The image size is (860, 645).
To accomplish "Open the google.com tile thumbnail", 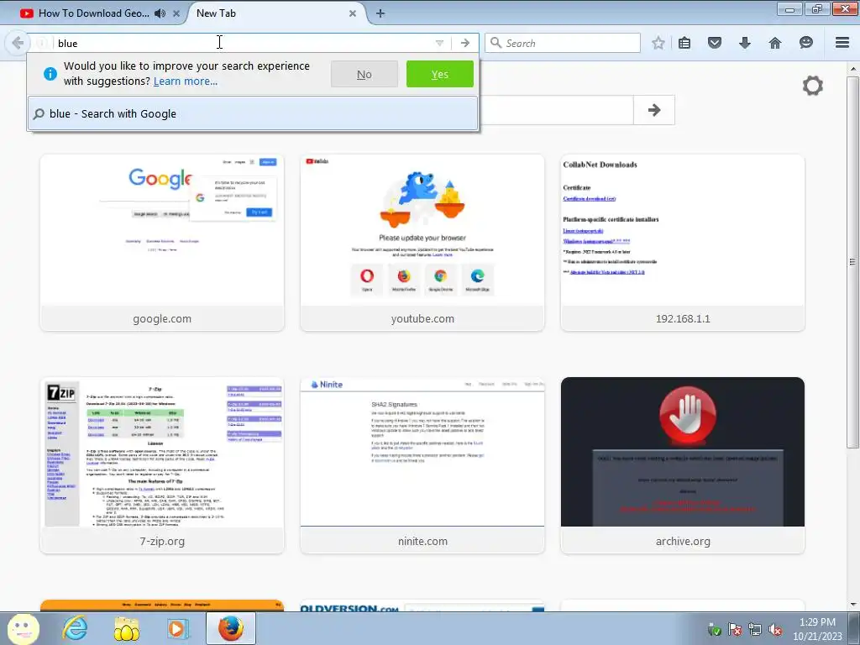I will pyautogui.click(x=162, y=230).
